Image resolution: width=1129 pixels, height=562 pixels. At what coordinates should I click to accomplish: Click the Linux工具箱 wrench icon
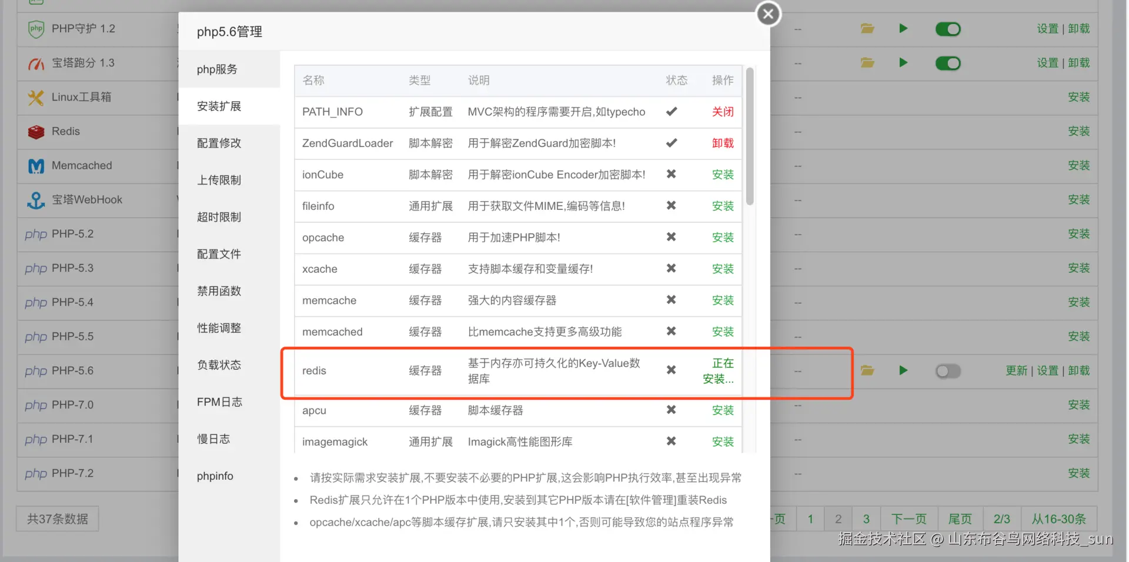pyautogui.click(x=36, y=97)
